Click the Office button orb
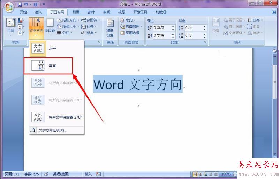This screenshot has height=179, width=279. pyautogui.click(x=9, y=7)
